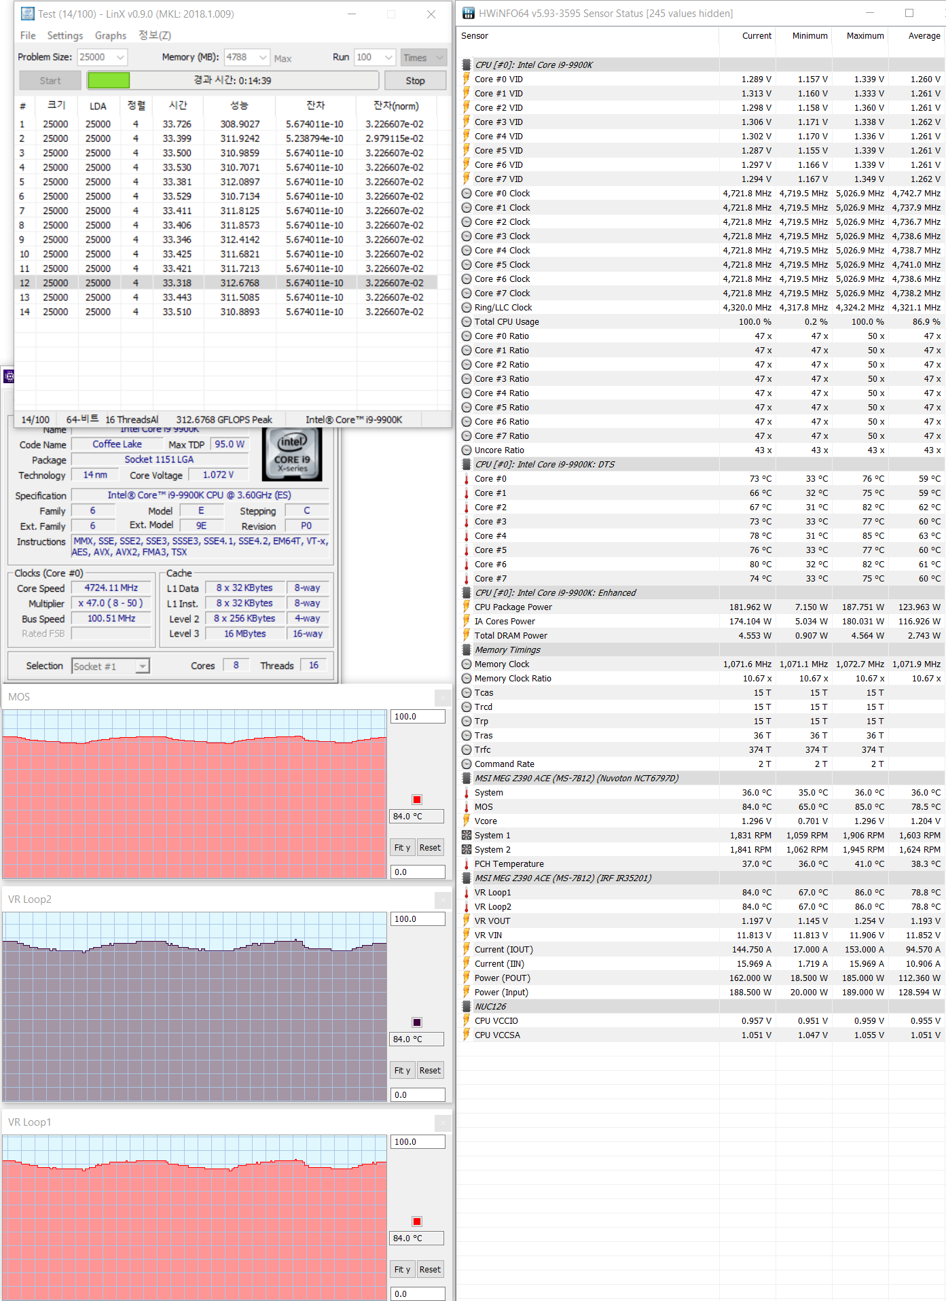Click the thermometer icon beside PCH Temperature
This screenshot has width=946, height=1301.
point(467,864)
